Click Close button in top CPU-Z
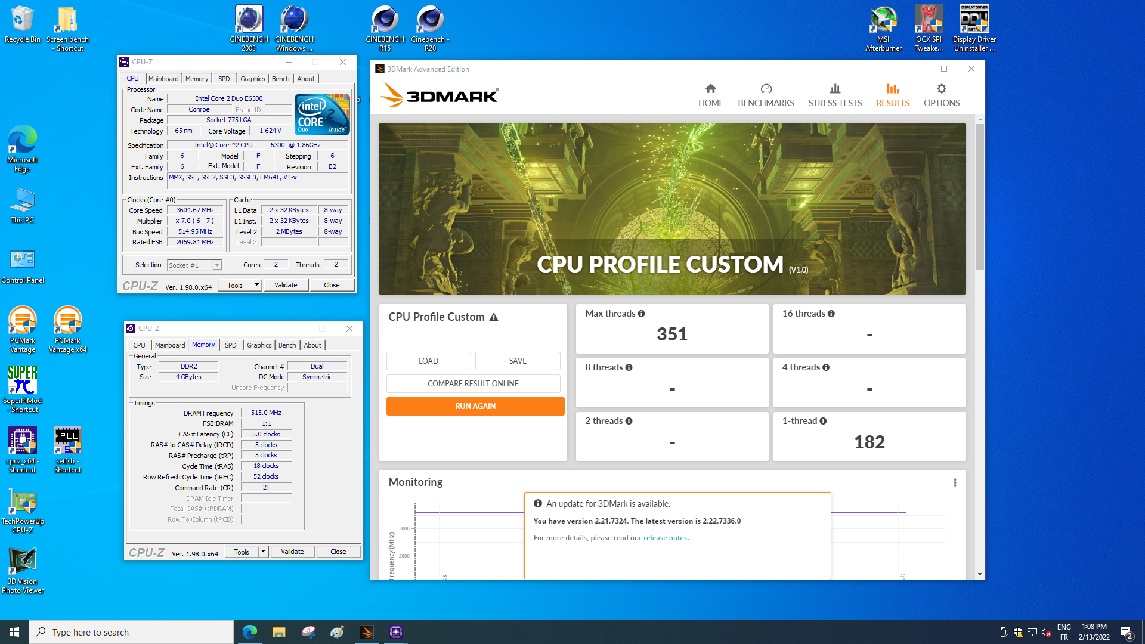1145x644 pixels. point(332,285)
